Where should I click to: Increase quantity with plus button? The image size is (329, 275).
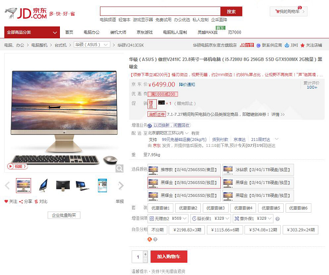click(145, 254)
